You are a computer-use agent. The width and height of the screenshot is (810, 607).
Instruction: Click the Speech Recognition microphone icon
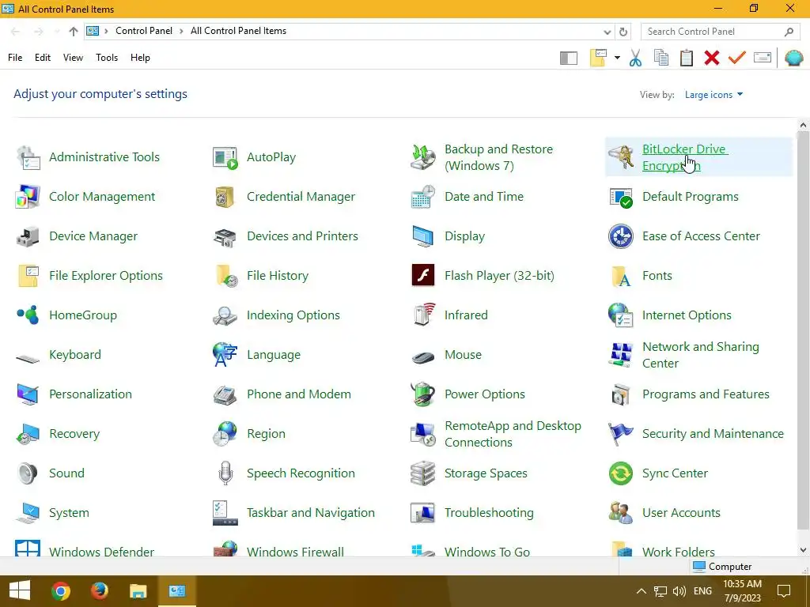click(x=225, y=473)
